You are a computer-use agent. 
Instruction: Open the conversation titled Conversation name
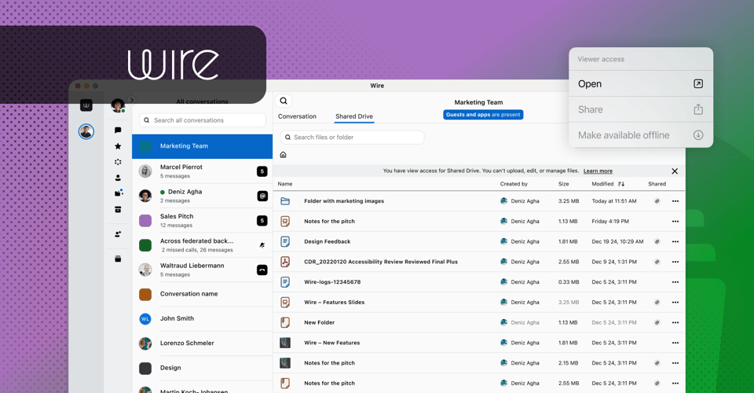pyautogui.click(x=203, y=294)
